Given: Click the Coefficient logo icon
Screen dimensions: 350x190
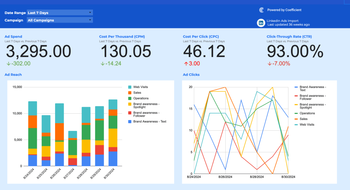Looking at the screenshot, I should click(261, 10).
